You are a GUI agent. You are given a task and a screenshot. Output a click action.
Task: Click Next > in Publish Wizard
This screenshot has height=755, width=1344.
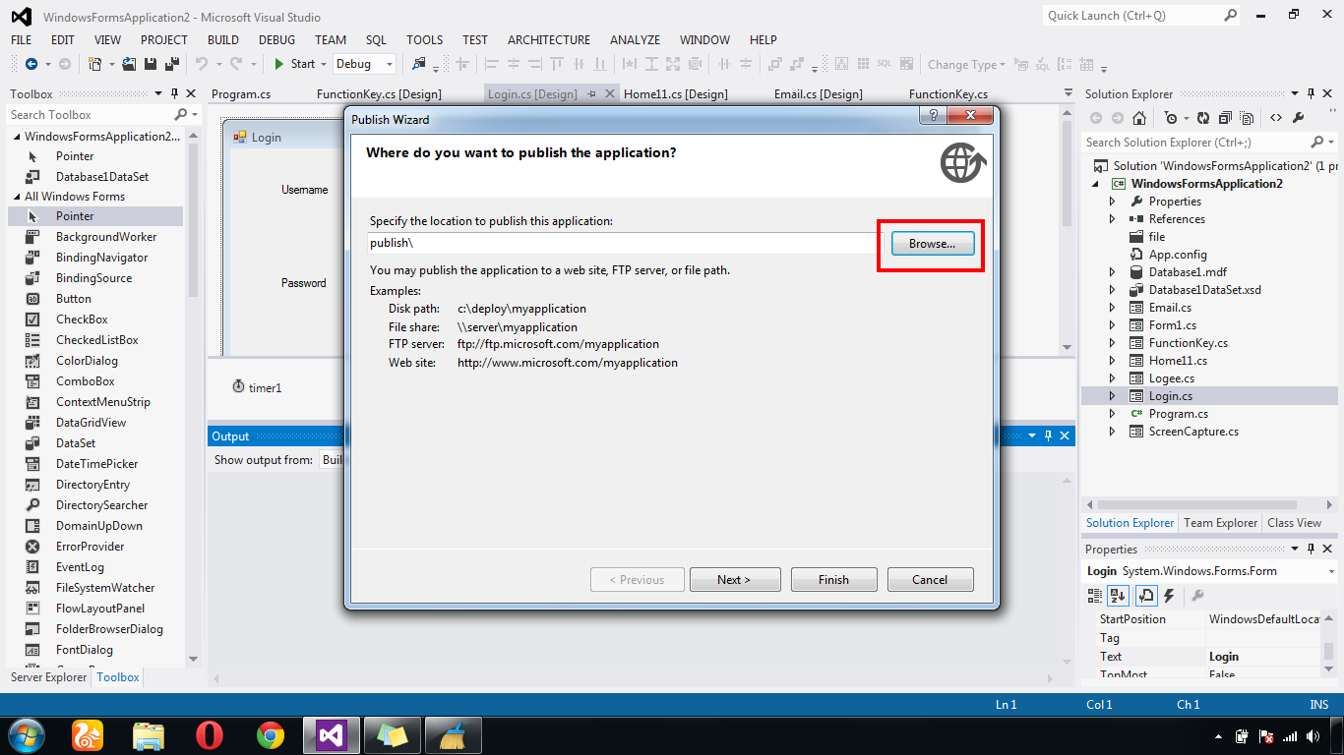pyautogui.click(x=734, y=580)
